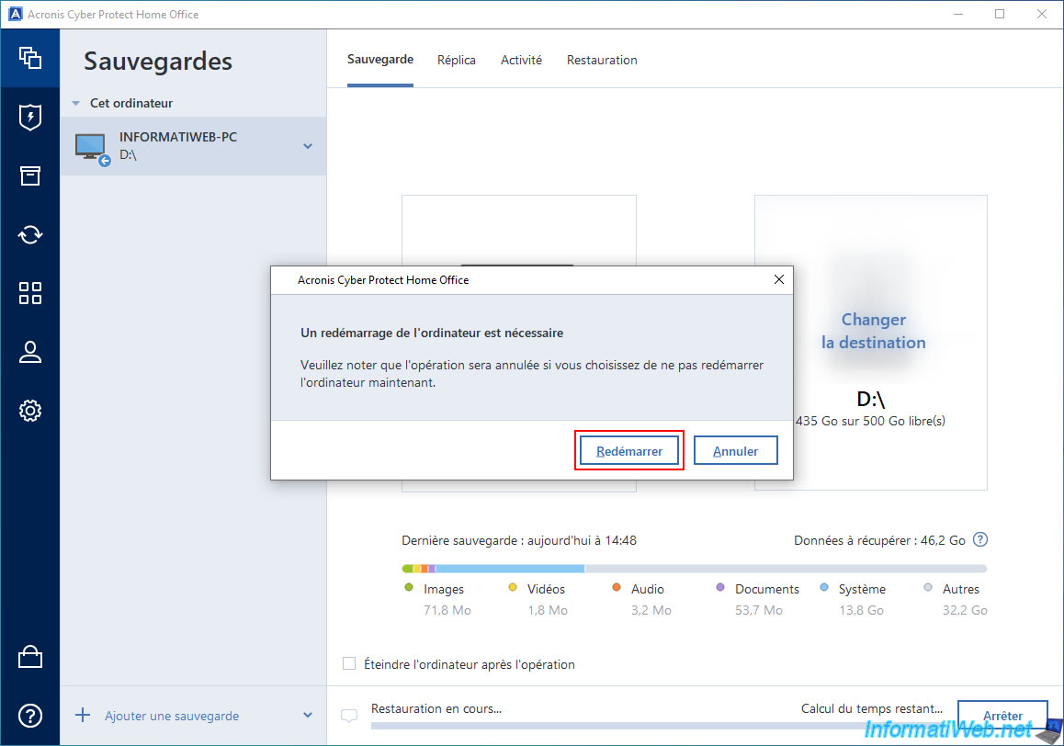
Task: Click the yellow Vidéos legend dot
Action: (x=513, y=587)
